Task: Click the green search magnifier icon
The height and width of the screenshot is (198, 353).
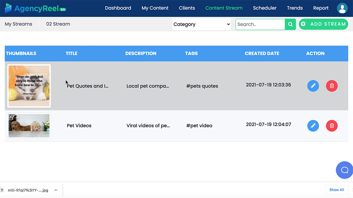Action: (290, 24)
